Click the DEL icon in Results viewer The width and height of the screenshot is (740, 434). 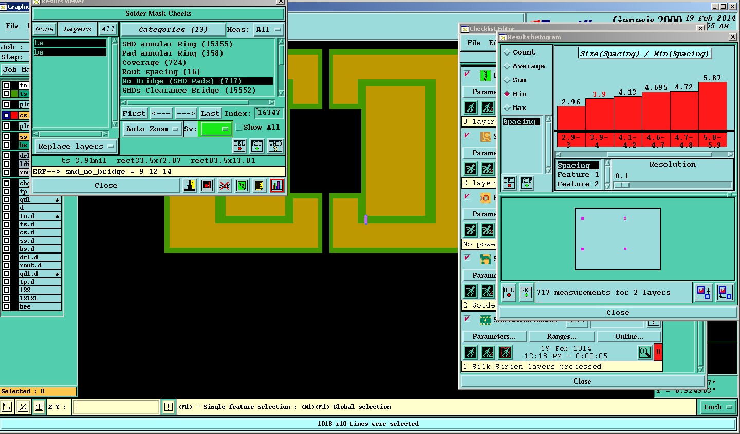click(239, 146)
